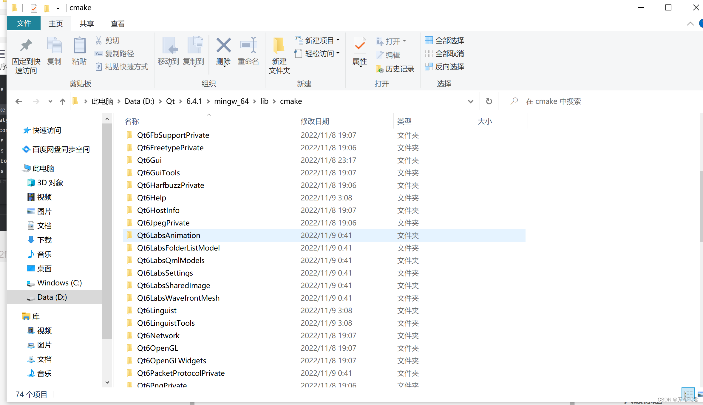Switch to the Home tab
Screen dimensions: 703x405
click(56, 24)
